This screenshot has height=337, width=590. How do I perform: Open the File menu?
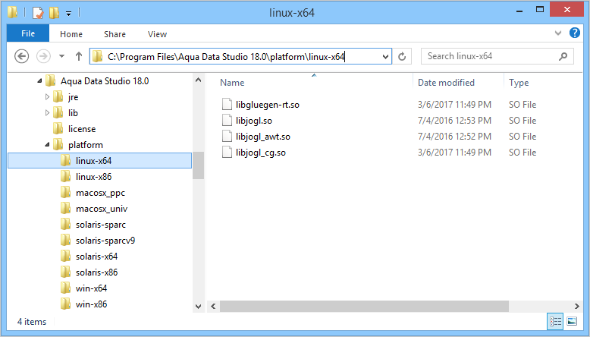28,33
